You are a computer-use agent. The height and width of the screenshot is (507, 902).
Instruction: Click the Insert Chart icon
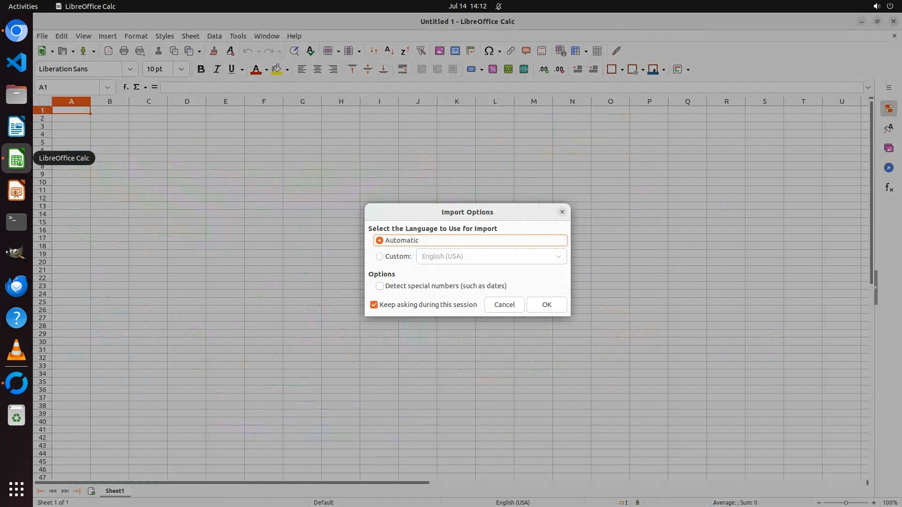pos(455,51)
